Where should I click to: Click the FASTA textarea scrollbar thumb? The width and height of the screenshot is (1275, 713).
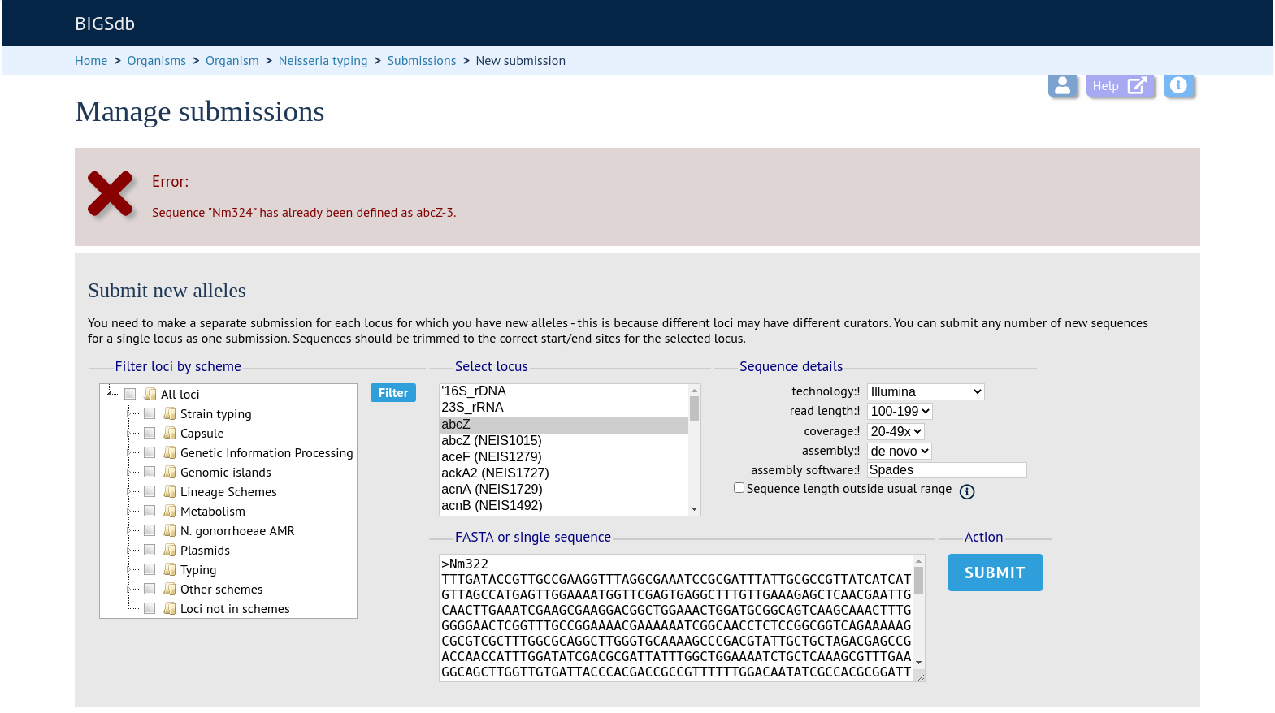pyautogui.click(x=918, y=581)
